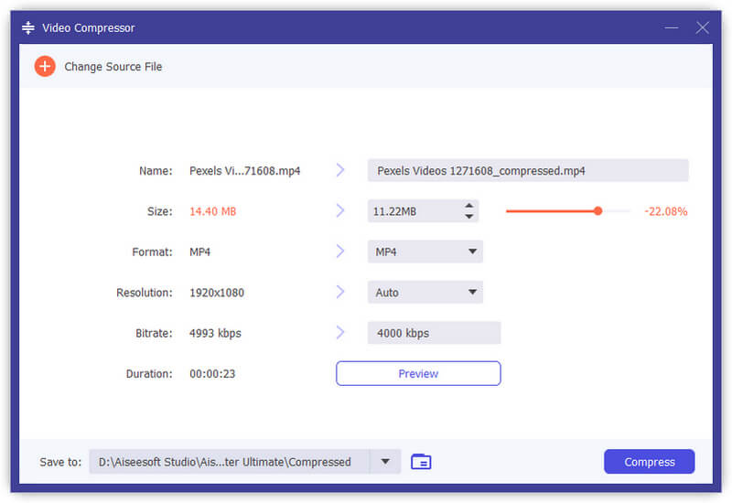The height and width of the screenshot is (503, 732).
Task: Click the Save to path field
Action: pyautogui.click(x=230, y=462)
